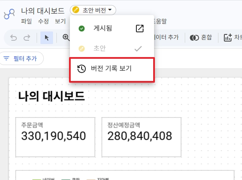
Task: Select the arrow selection mode tool
Action: (47, 38)
